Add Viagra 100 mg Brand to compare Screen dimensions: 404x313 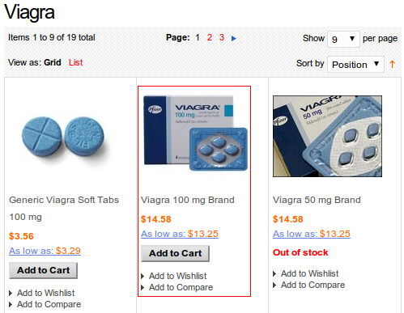[x=181, y=287]
